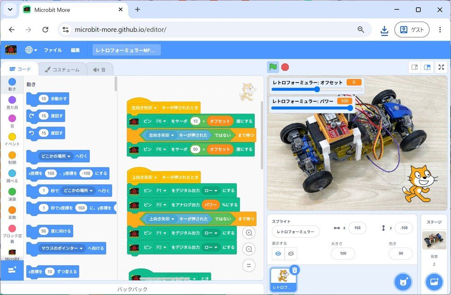Open the マウスのポインター dropdown in へ向ける block
The image size is (451, 295).
tap(62, 248)
